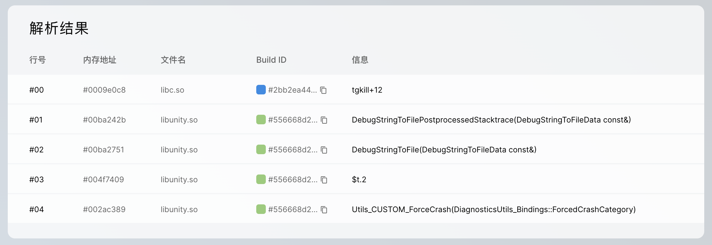Copy Build ID in row #03
The image size is (712, 245).
pos(324,180)
